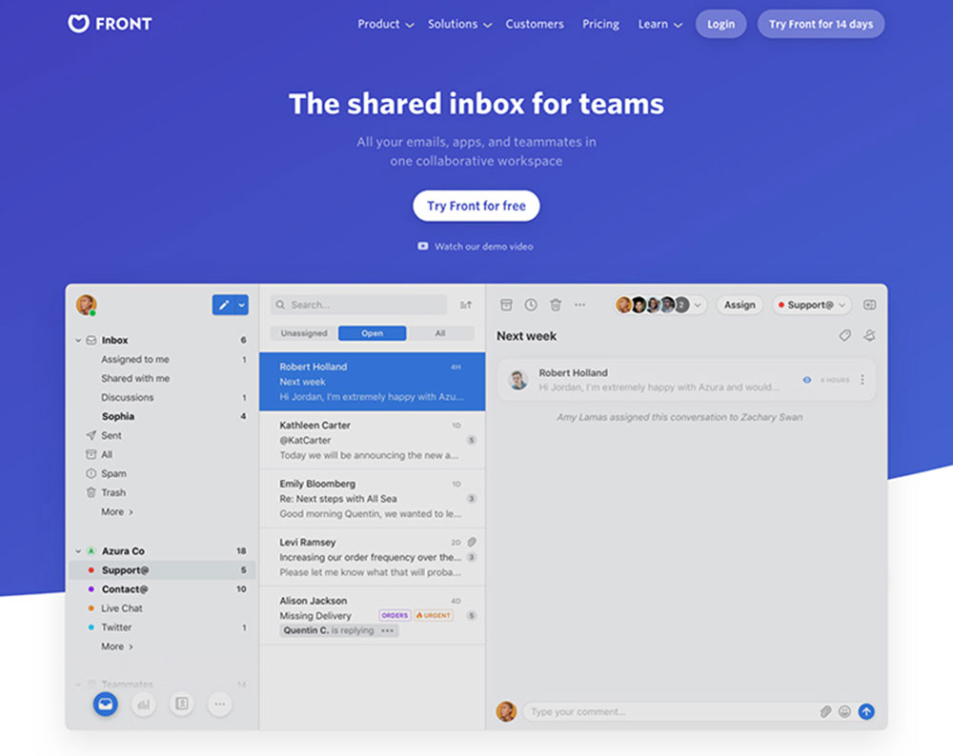Open the Solutions menu
This screenshot has width=953, height=756.
pos(459,25)
